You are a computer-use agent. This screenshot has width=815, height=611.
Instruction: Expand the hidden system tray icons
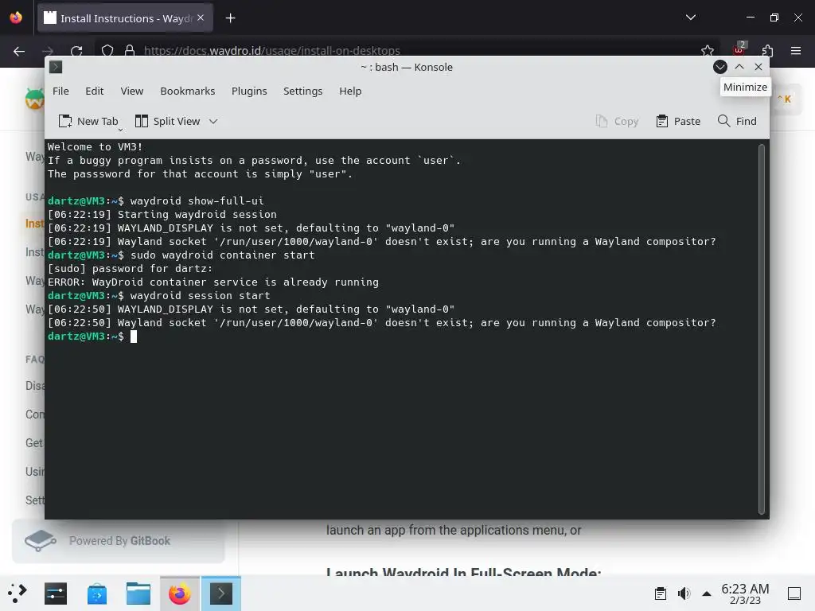707,593
